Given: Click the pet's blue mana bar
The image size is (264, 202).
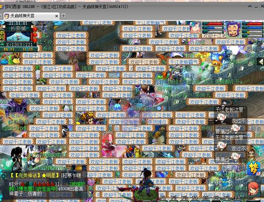Looking at the screenshot, I should (x=213, y=28).
